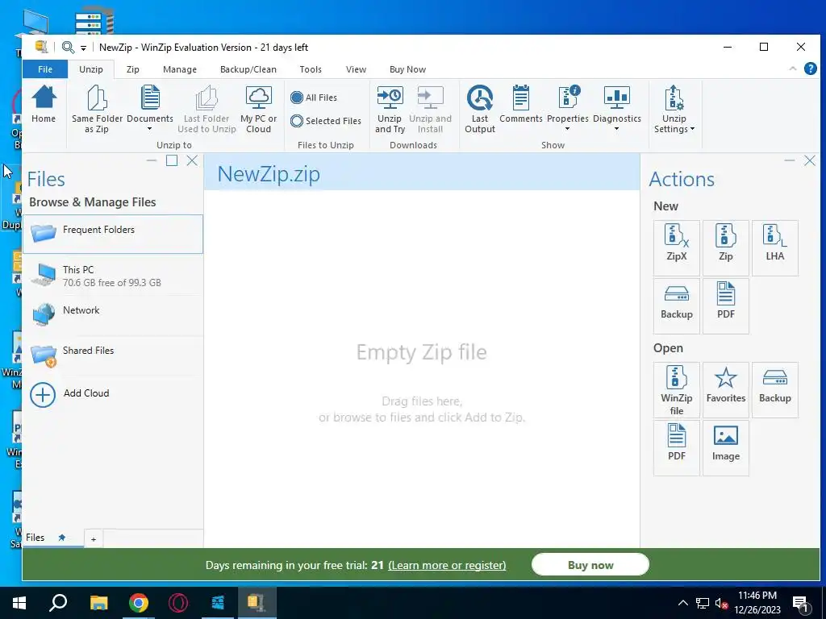Open a PDF under Open section
826x619 pixels.
(x=677, y=448)
